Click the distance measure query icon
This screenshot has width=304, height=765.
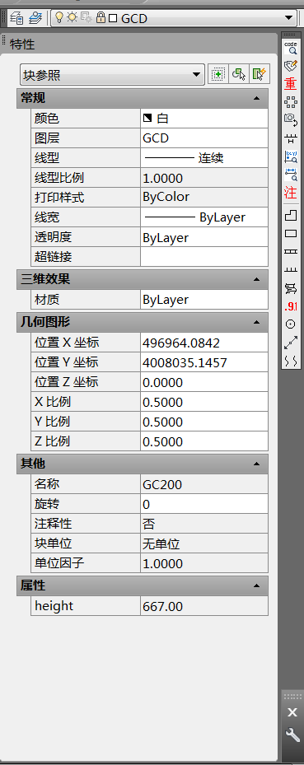[290, 175]
